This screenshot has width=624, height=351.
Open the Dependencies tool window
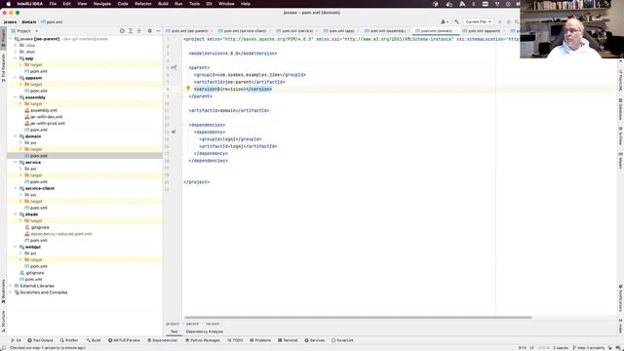[163, 340]
